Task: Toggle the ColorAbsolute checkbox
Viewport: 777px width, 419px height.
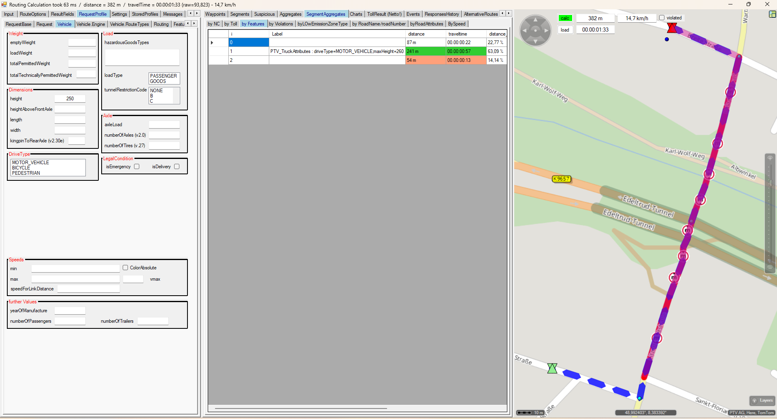Action: click(126, 268)
